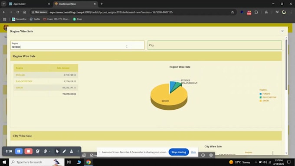Reload the current page
This screenshot has height=166, width=295.
(18, 12)
